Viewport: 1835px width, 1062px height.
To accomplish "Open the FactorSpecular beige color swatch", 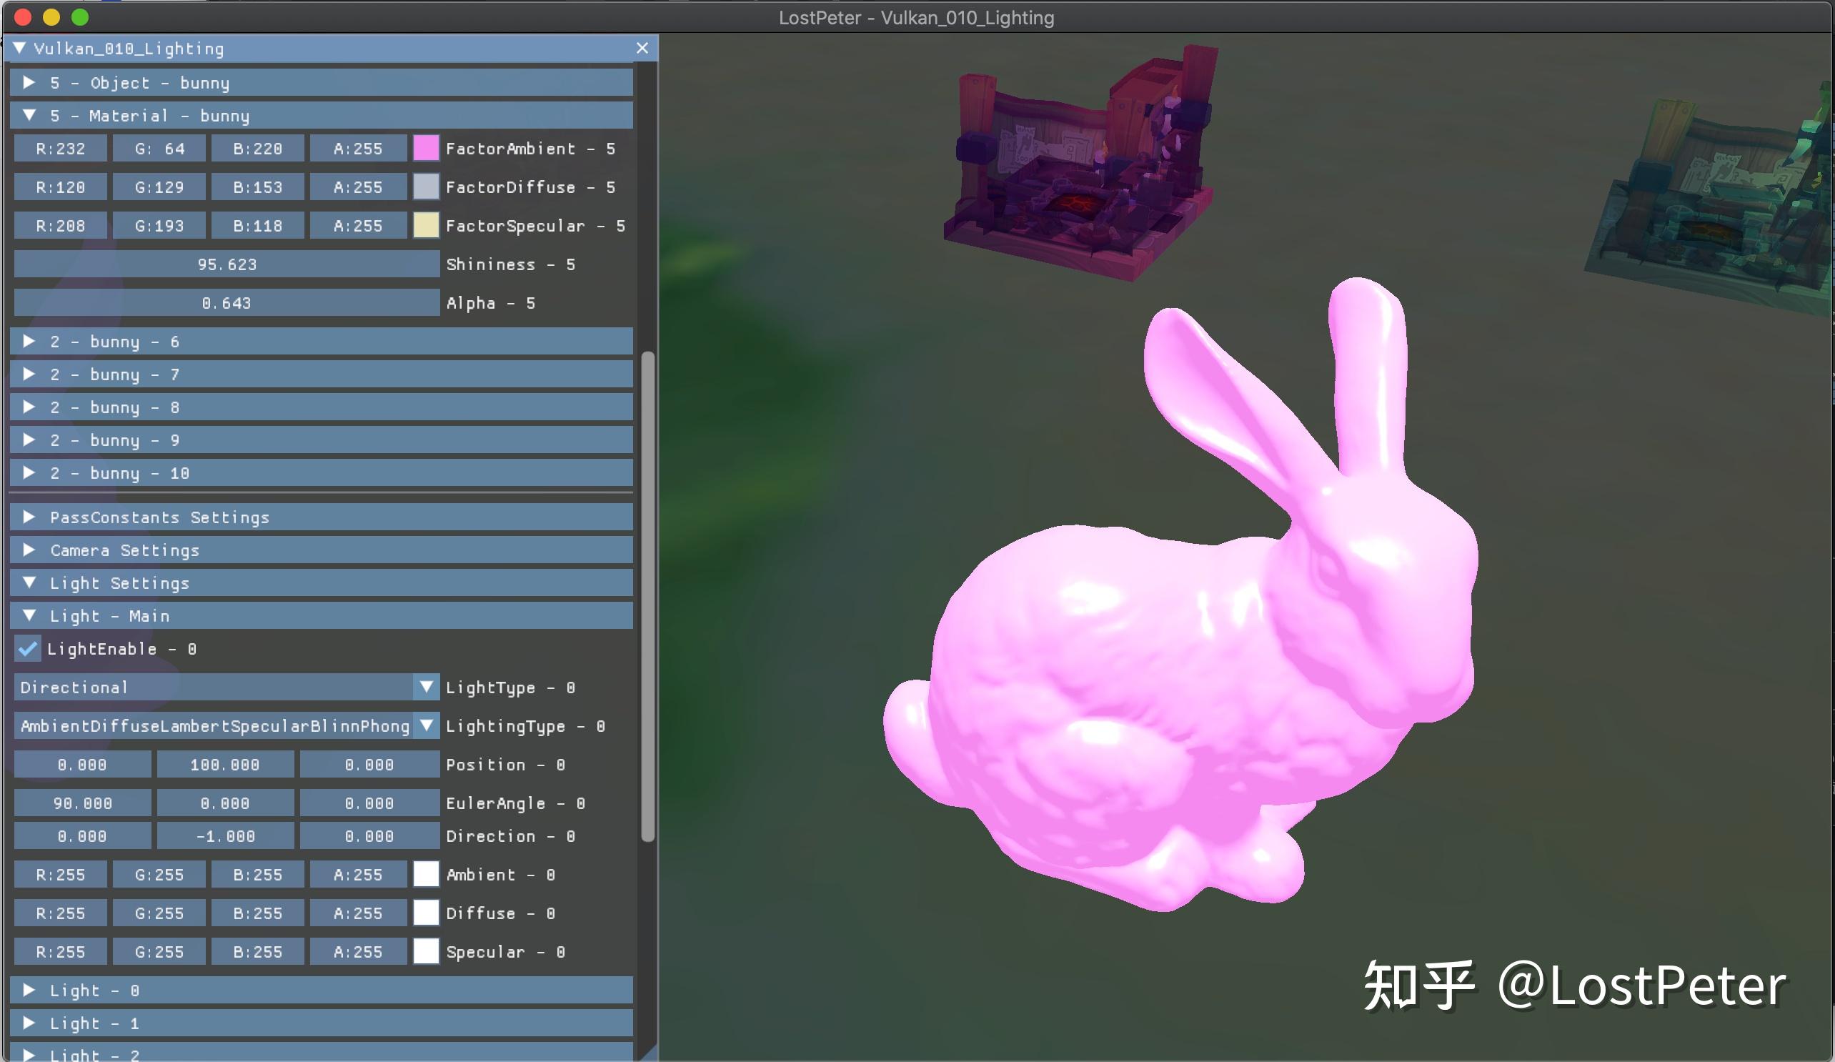I will click(425, 225).
